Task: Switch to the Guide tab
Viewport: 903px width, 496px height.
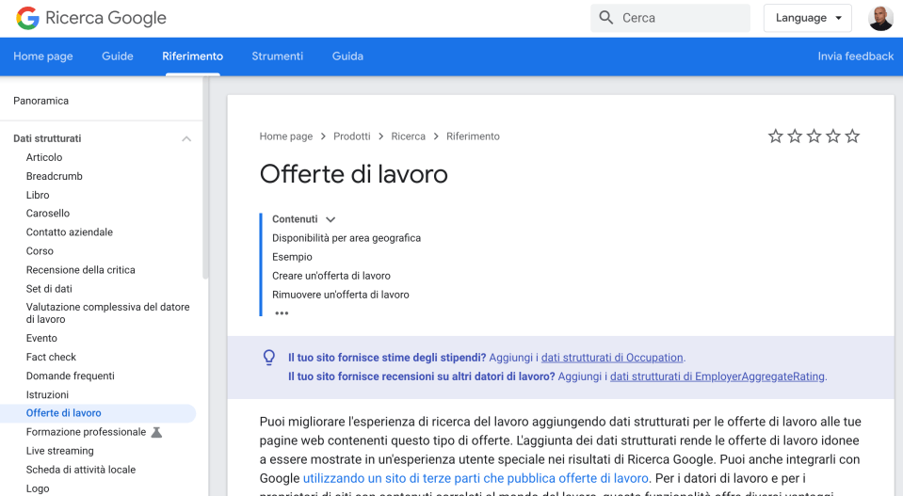Action: [x=118, y=56]
